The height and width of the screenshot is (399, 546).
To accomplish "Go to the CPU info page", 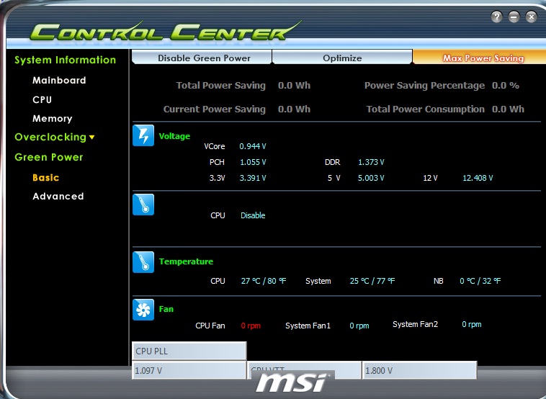I will click(42, 100).
